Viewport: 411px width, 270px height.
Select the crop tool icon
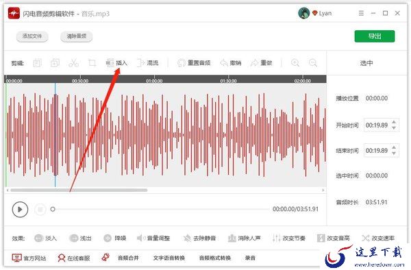coord(92,63)
